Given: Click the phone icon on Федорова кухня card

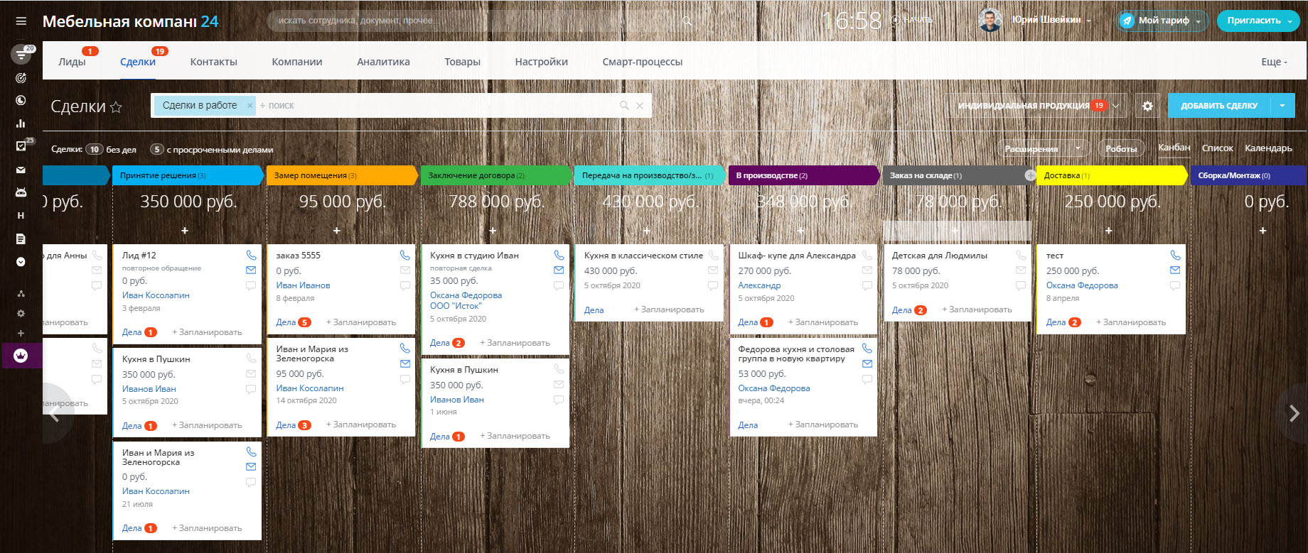Looking at the screenshot, I should tap(867, 349).
